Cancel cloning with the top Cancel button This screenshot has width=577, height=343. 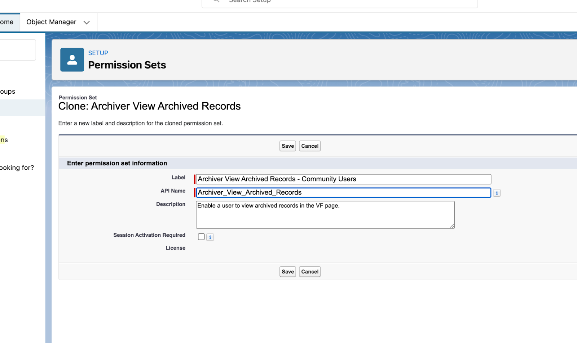tap(309, 146)
